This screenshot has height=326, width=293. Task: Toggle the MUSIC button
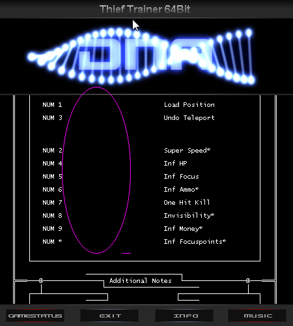257,316
